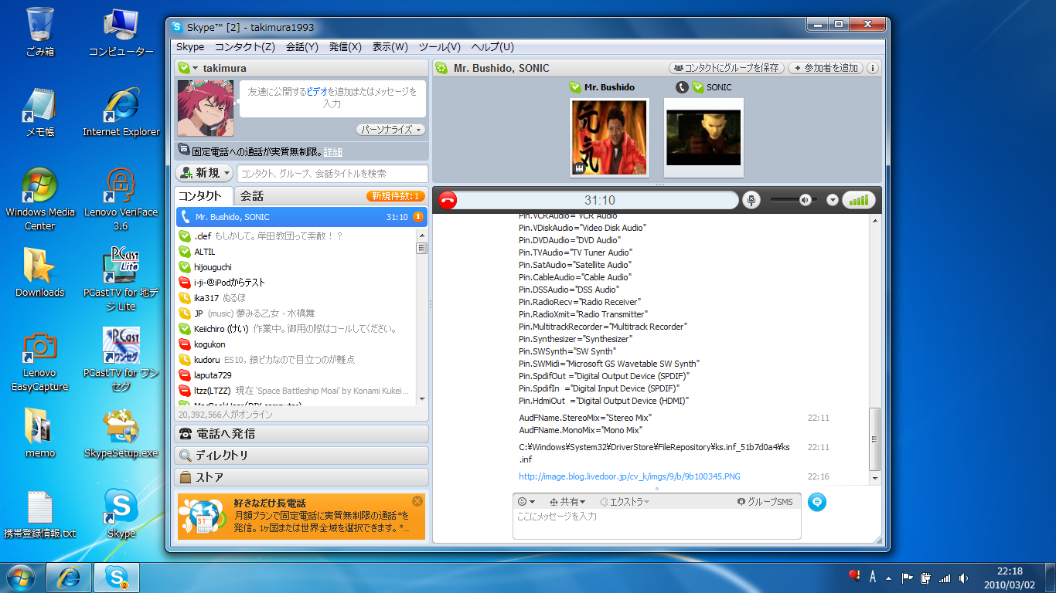End the call with the red hang-up button
The width and height of the screenshot is (1056, 593).
pos(448,201)
